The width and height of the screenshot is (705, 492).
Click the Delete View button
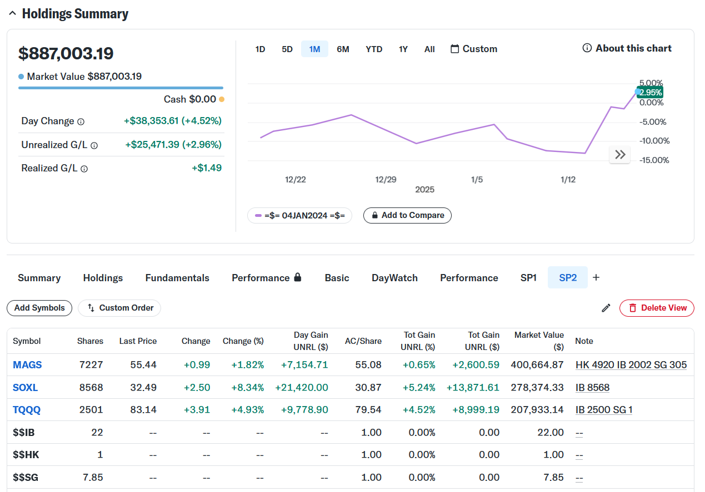click(x=657, y=308)
